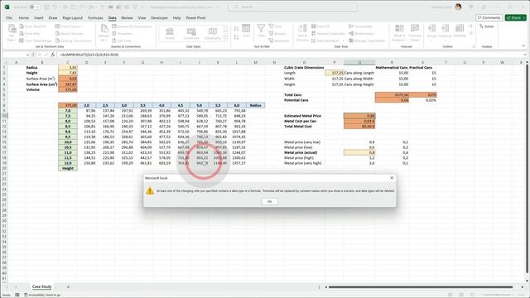This screenshot has height=298, width=530.
Task: Click the Sort Z to A icon
Action: point(236,36)
